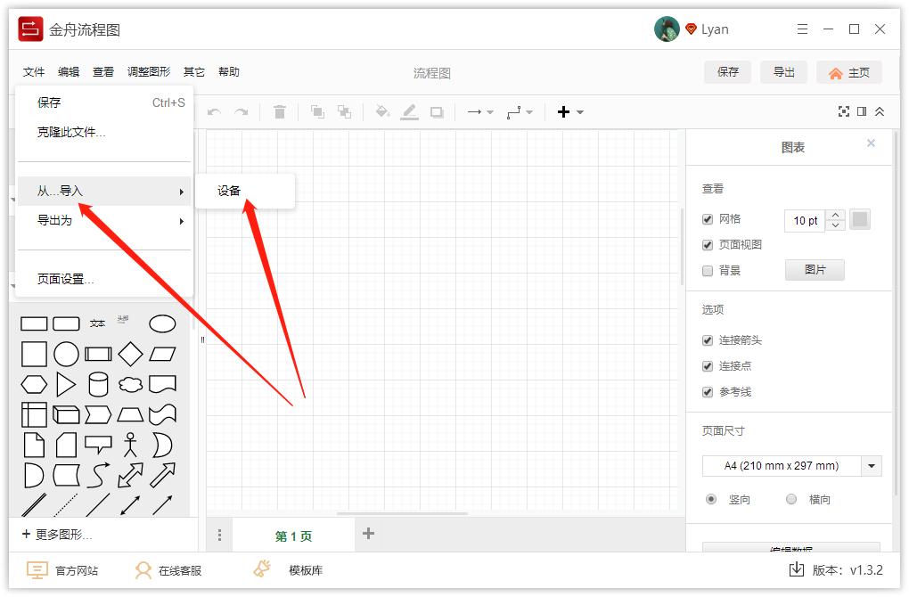Select the cylinder shape in shape library
Screen dimensions: 909x597
pos(97,385)
